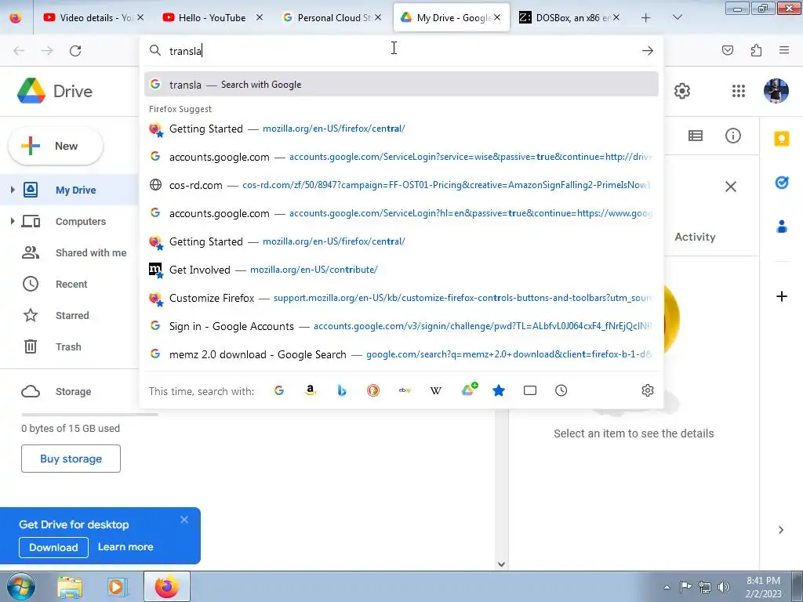Open a new browser tab
803x602 pixels.
point(646,18)
